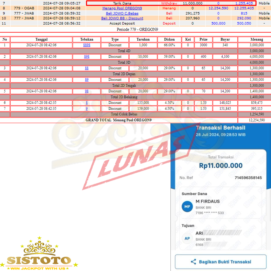Click the MF avatar under Sumber Dana
Screen dimensions: 271x271
[x=187, y=207]
